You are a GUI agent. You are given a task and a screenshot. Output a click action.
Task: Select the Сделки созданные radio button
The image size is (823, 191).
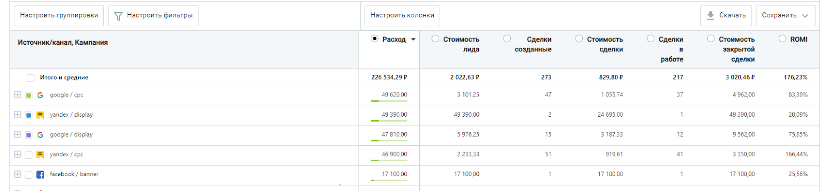click(507, 39)
